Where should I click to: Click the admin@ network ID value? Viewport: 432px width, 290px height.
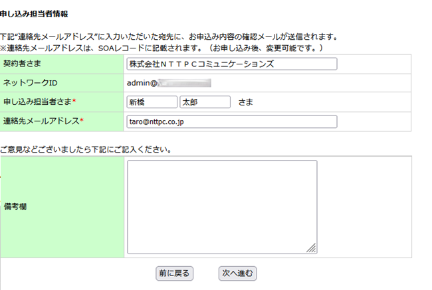(142, 83)
